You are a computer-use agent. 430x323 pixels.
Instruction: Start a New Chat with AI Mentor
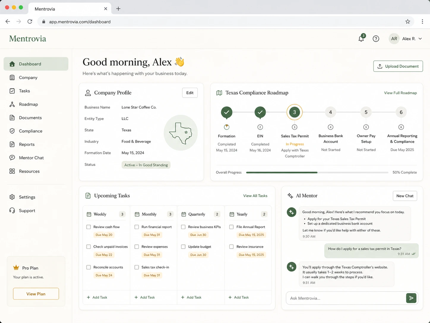tap(405, 196)
